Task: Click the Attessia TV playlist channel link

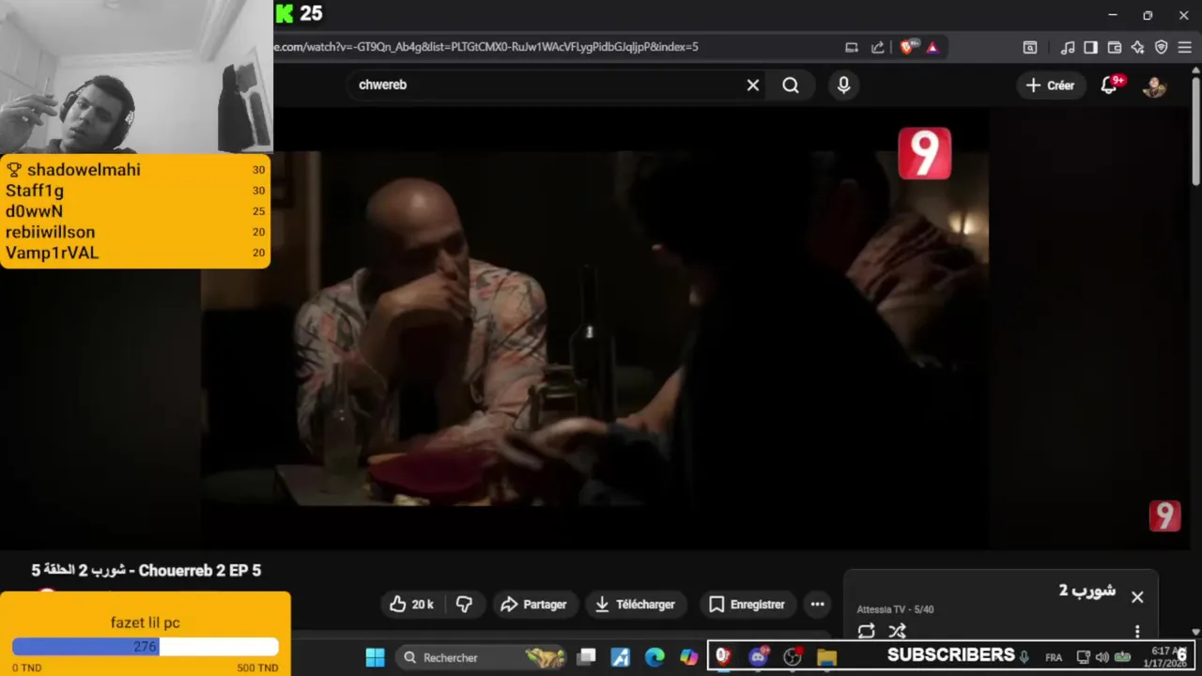Action: click(x=882, y=609)
